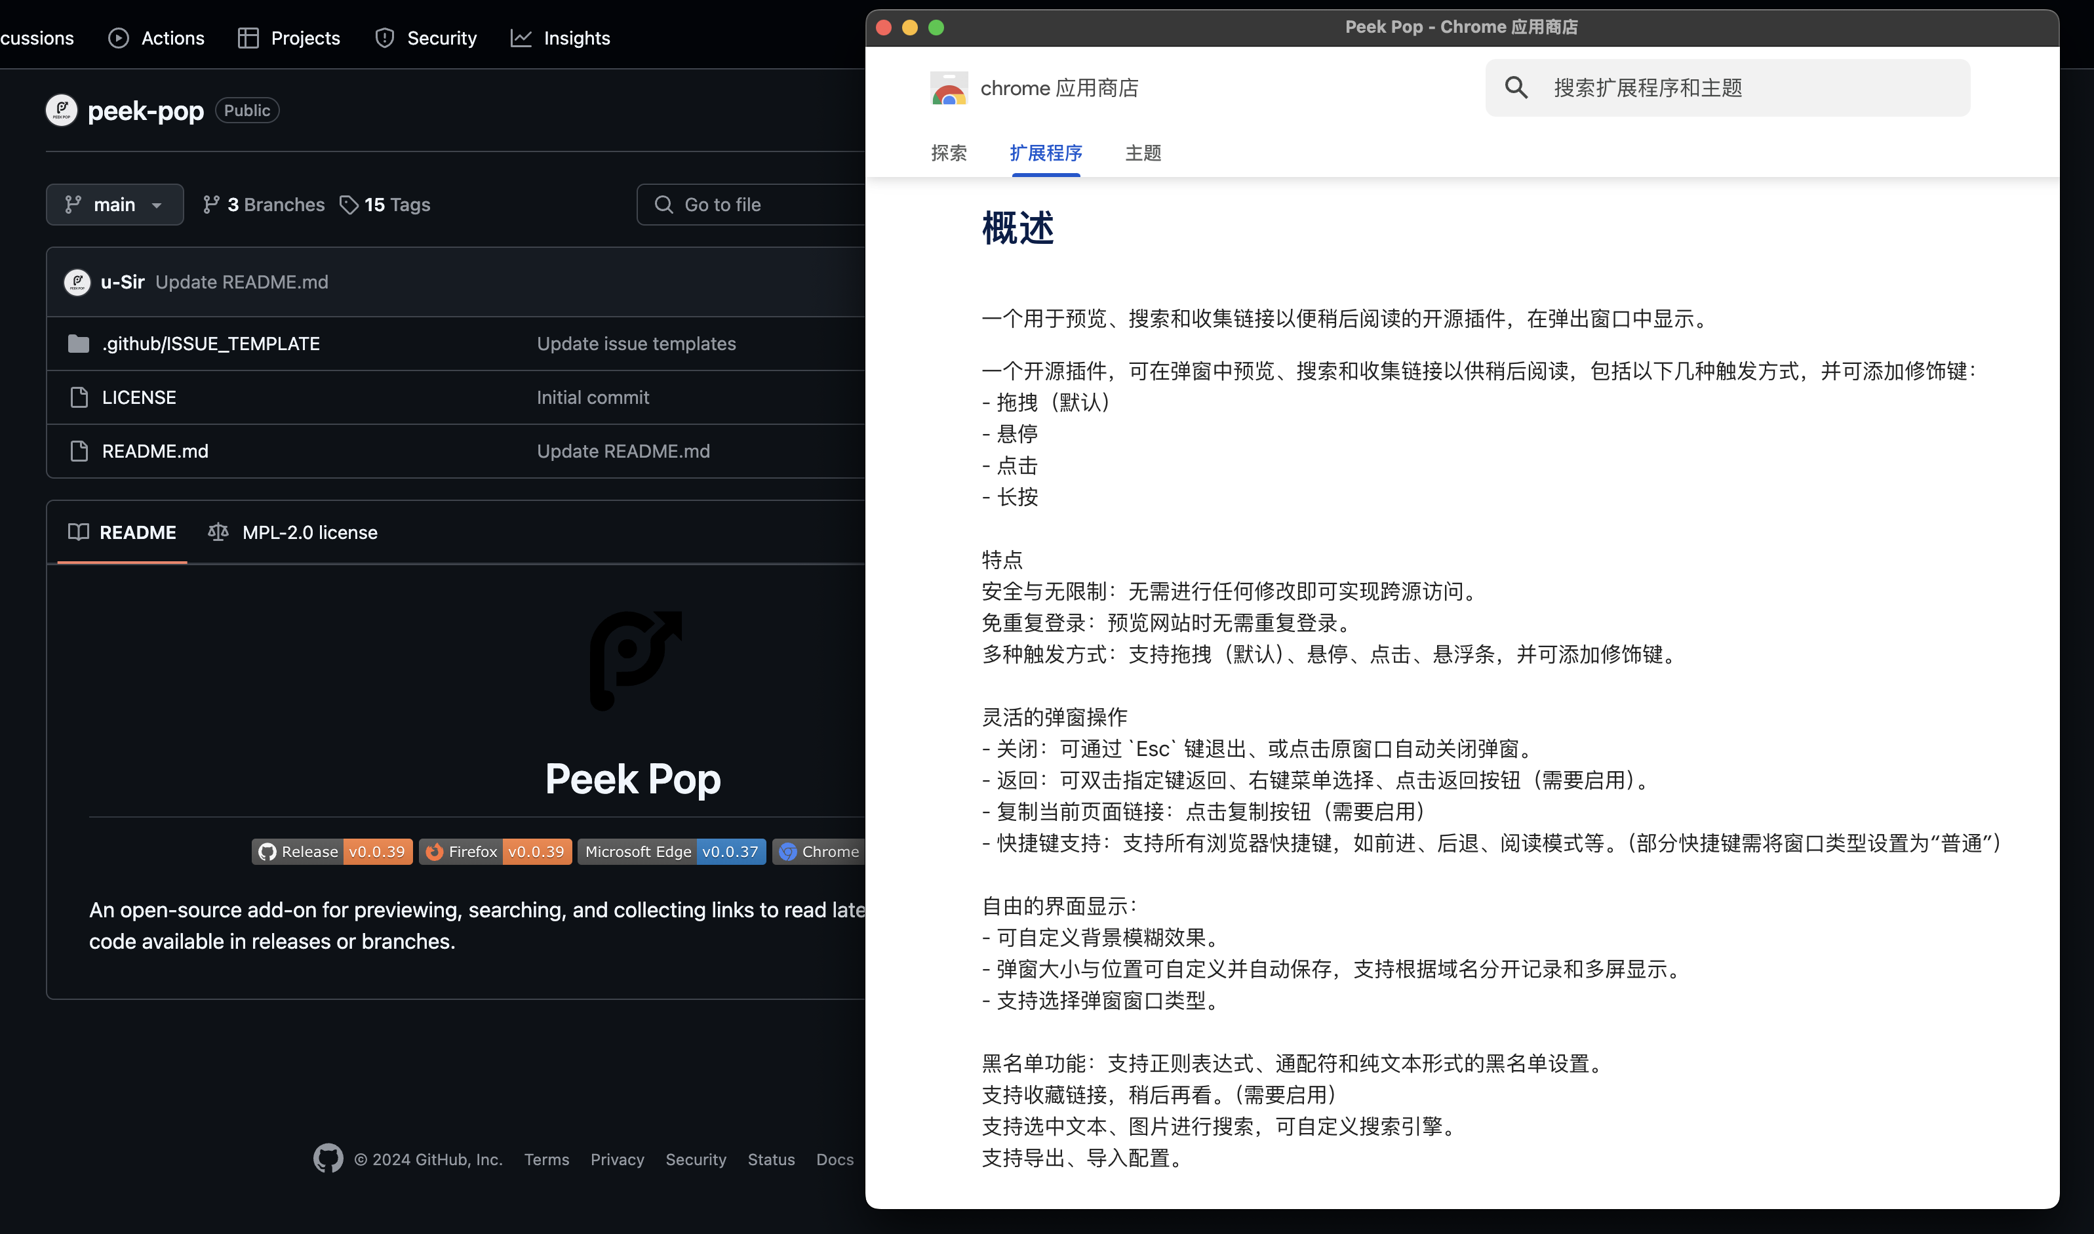Screen dimensions: 2094x1234
Task: Switch to the 主题 tab
Action: tap(1143, 153)
